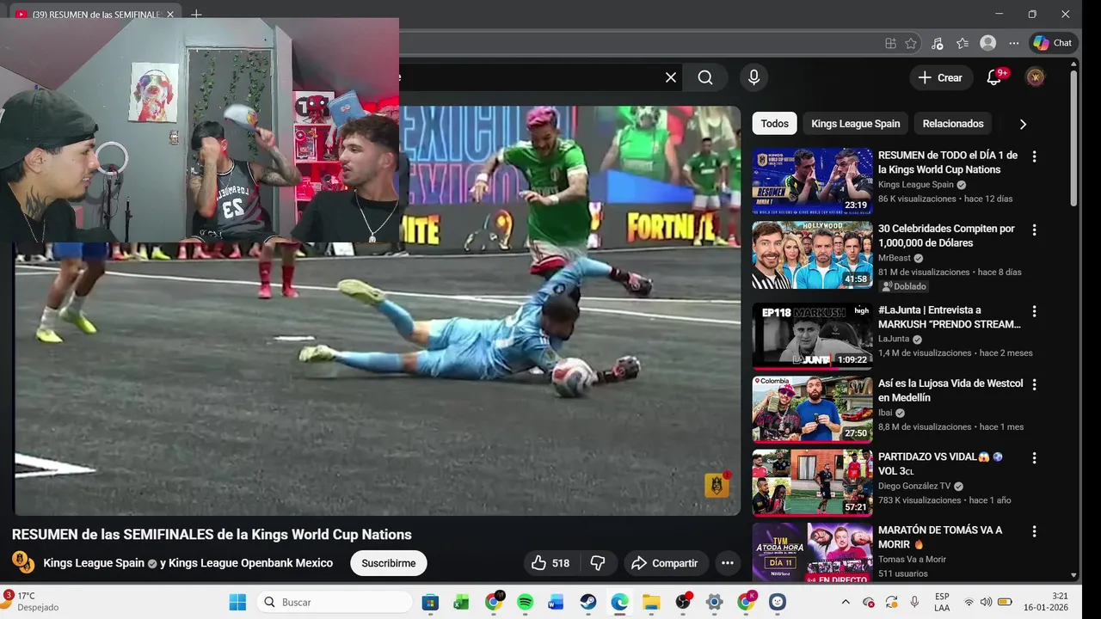The height and width of the screenshot is (619, 1101).
Task: Open Edge favorites list icon
Action: (x=963, y=43)
